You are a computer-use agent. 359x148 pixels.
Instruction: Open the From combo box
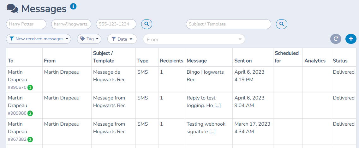[x=194, y=39]
